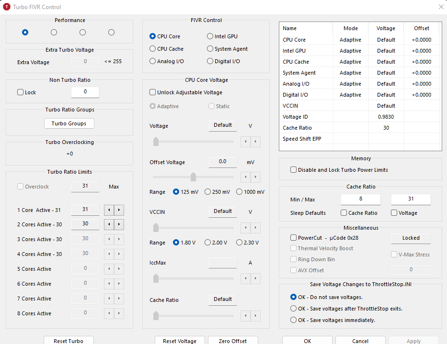Increase the 1 Core Active ratio
Screen dimensions: 447x344
pos(119,210)
